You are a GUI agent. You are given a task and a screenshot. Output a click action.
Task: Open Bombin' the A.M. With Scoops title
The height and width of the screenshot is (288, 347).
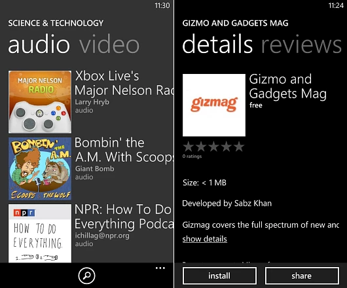(124, 150)
